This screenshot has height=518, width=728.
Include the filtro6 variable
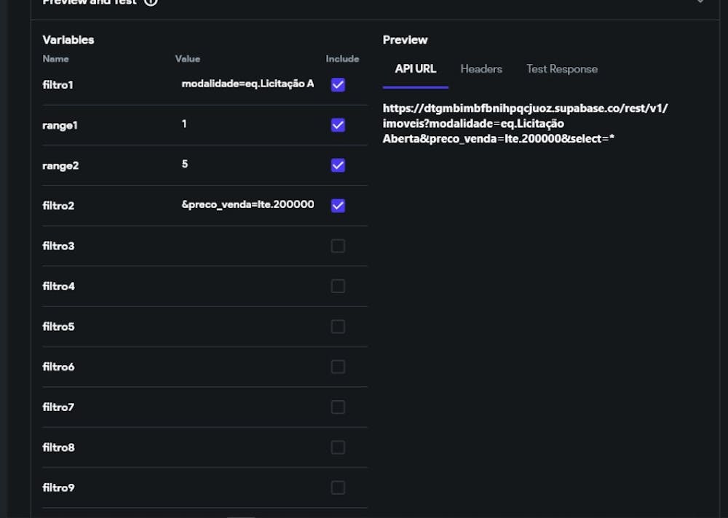[338, 367]
